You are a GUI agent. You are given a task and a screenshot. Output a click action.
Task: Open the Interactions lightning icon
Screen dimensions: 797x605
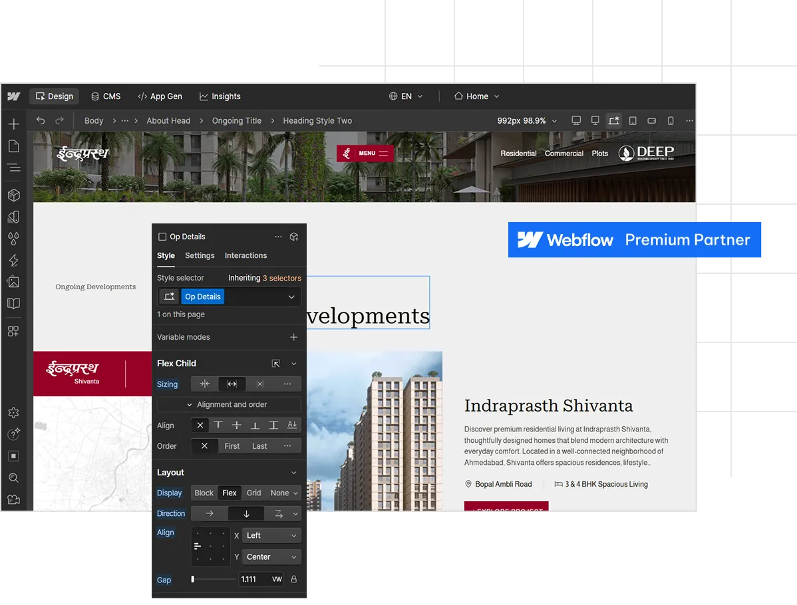[14, 260]
